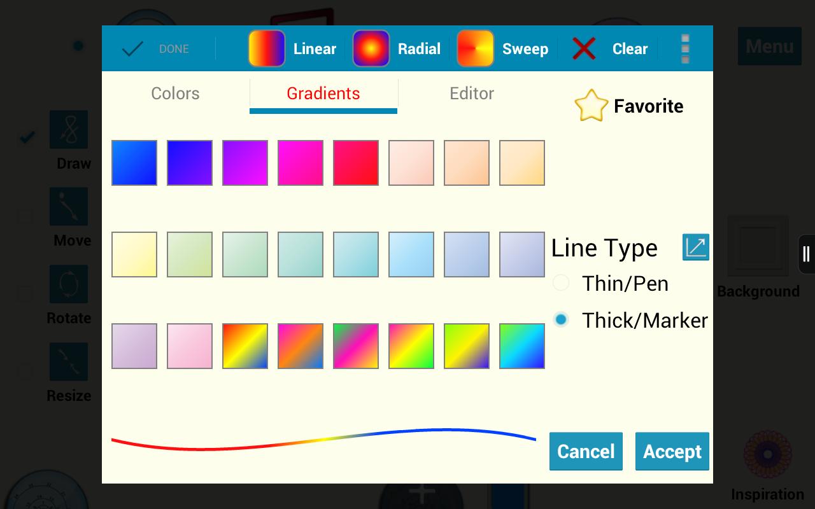Select the Radial gradient type
Screen dimensions: 815x509
397,48
